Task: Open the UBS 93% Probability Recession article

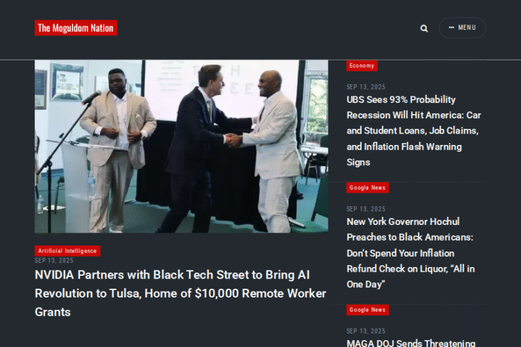Action: click(x=414, y=131)
